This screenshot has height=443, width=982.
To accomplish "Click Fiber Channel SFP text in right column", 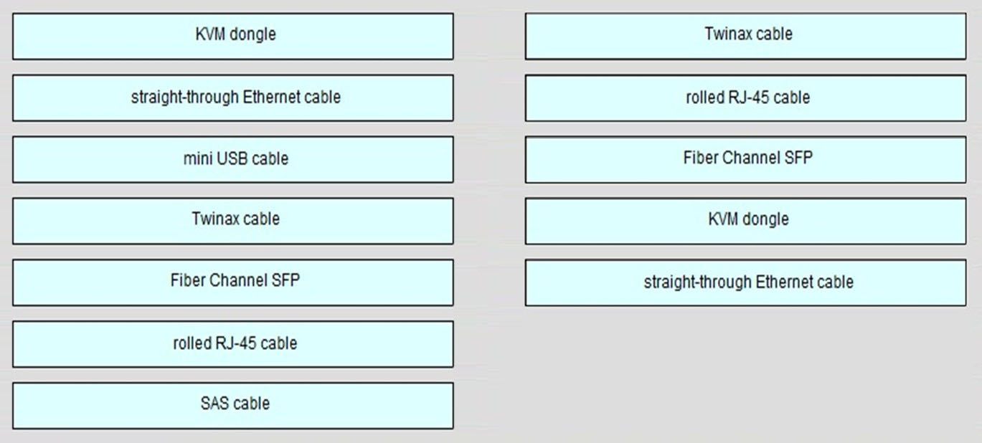I will (x=748, y=158).
